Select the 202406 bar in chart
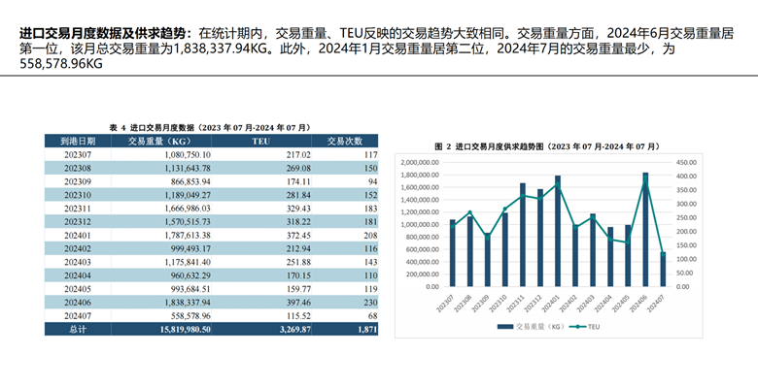 point(645,230)
